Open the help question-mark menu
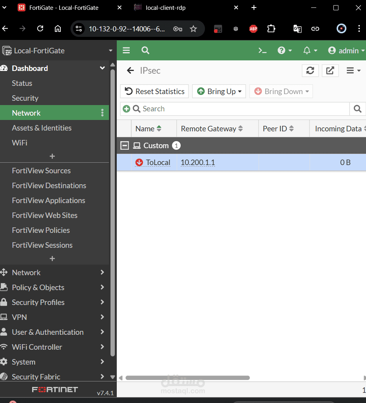The height and width of the screenshot is (403, 366). (x=284, y=50)
